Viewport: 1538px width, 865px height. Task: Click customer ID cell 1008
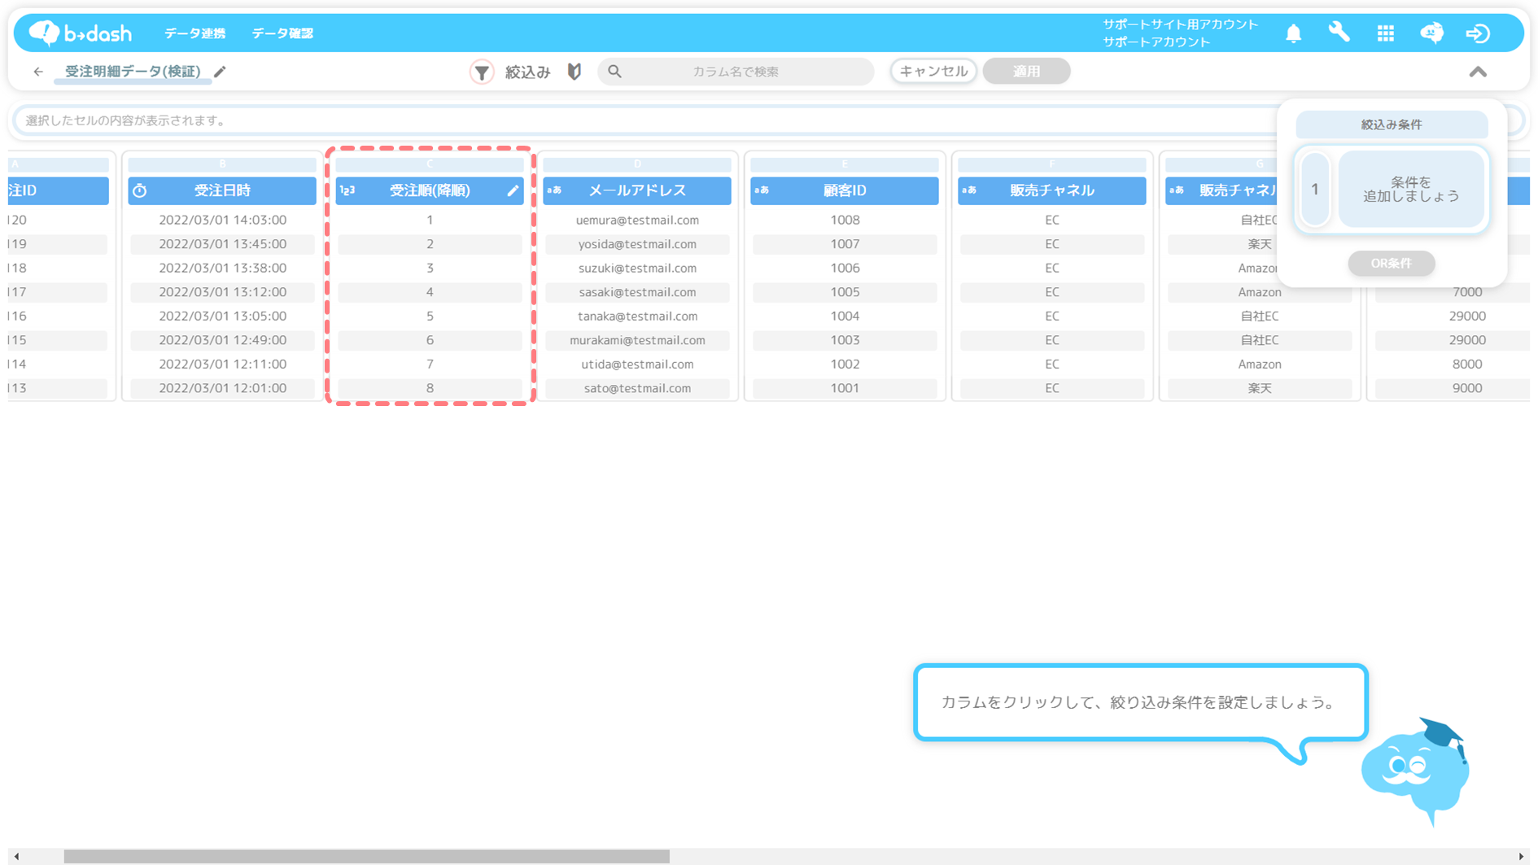[x=845, y=220]
